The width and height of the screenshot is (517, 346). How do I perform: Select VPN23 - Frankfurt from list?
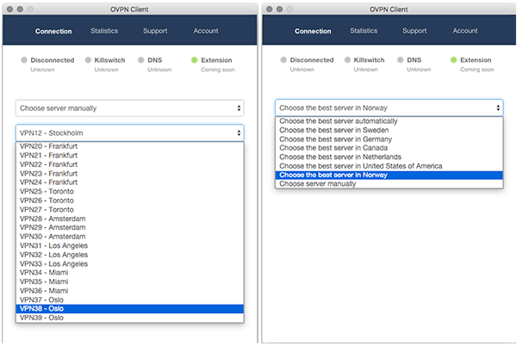129,174
